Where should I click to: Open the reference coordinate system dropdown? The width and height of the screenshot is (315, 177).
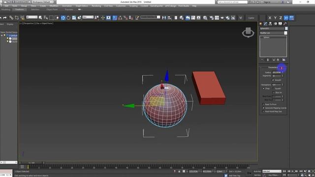pyautogui.click(x=88, y=17)
